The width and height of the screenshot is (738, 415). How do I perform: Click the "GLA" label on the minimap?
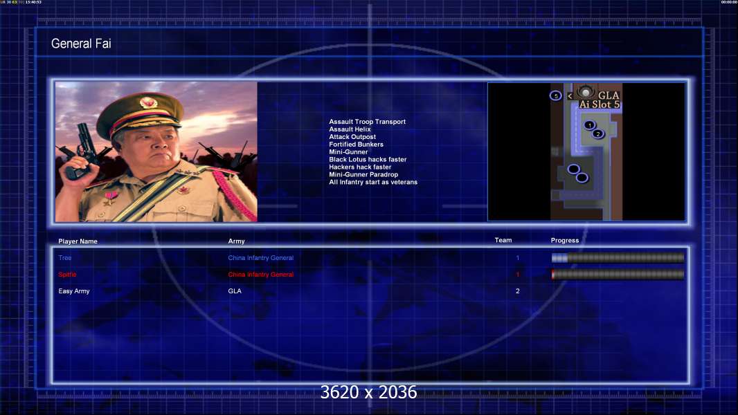[x=609, y=95]
